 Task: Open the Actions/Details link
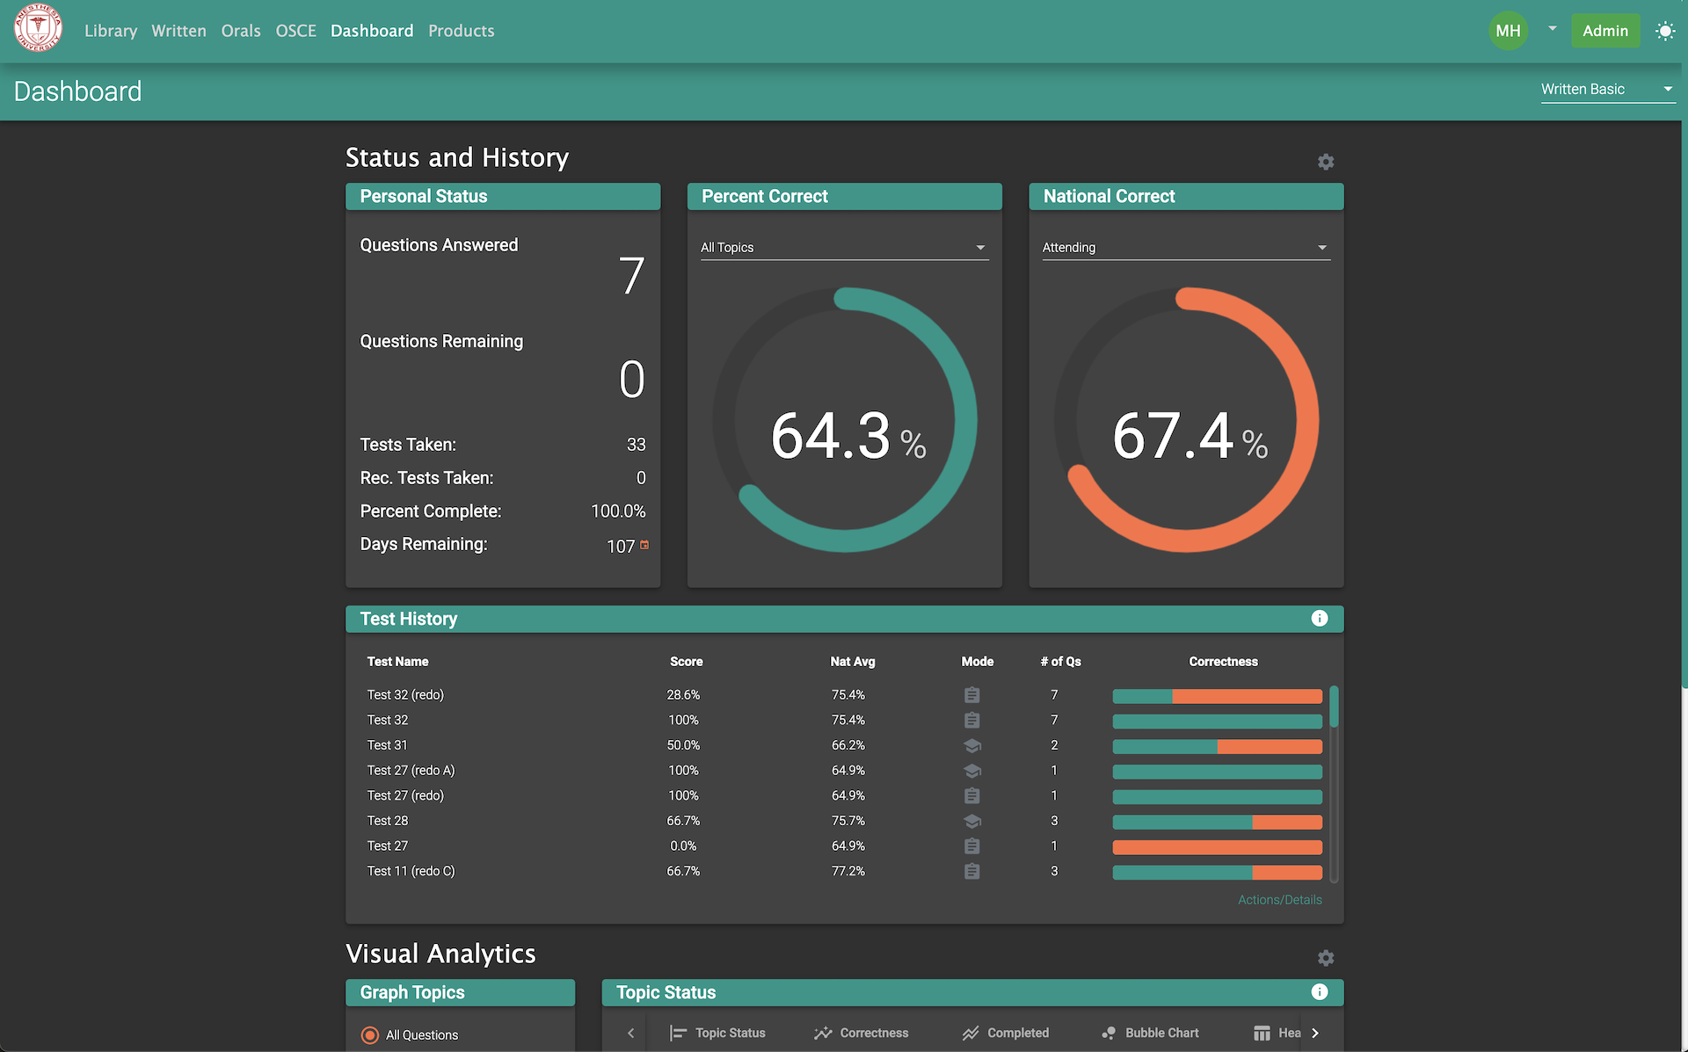(x=1279, y=900)
